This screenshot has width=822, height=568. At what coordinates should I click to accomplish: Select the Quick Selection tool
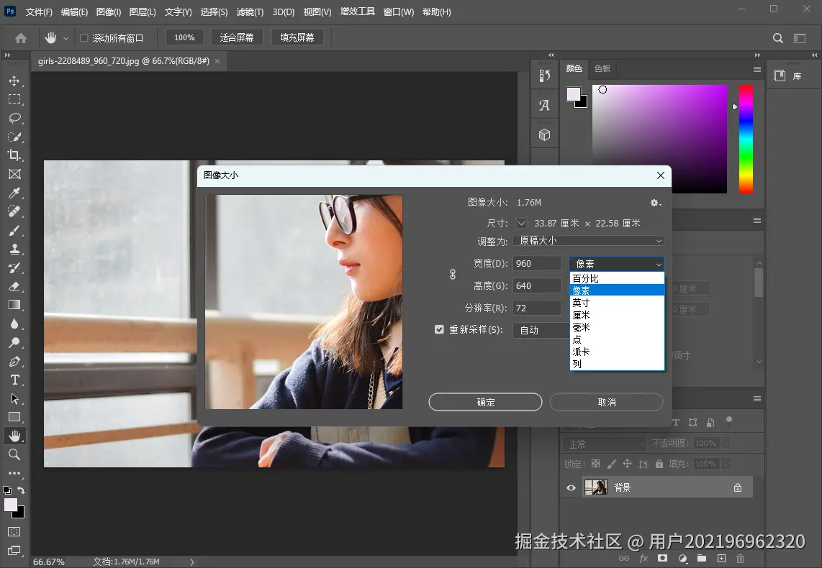14,137
